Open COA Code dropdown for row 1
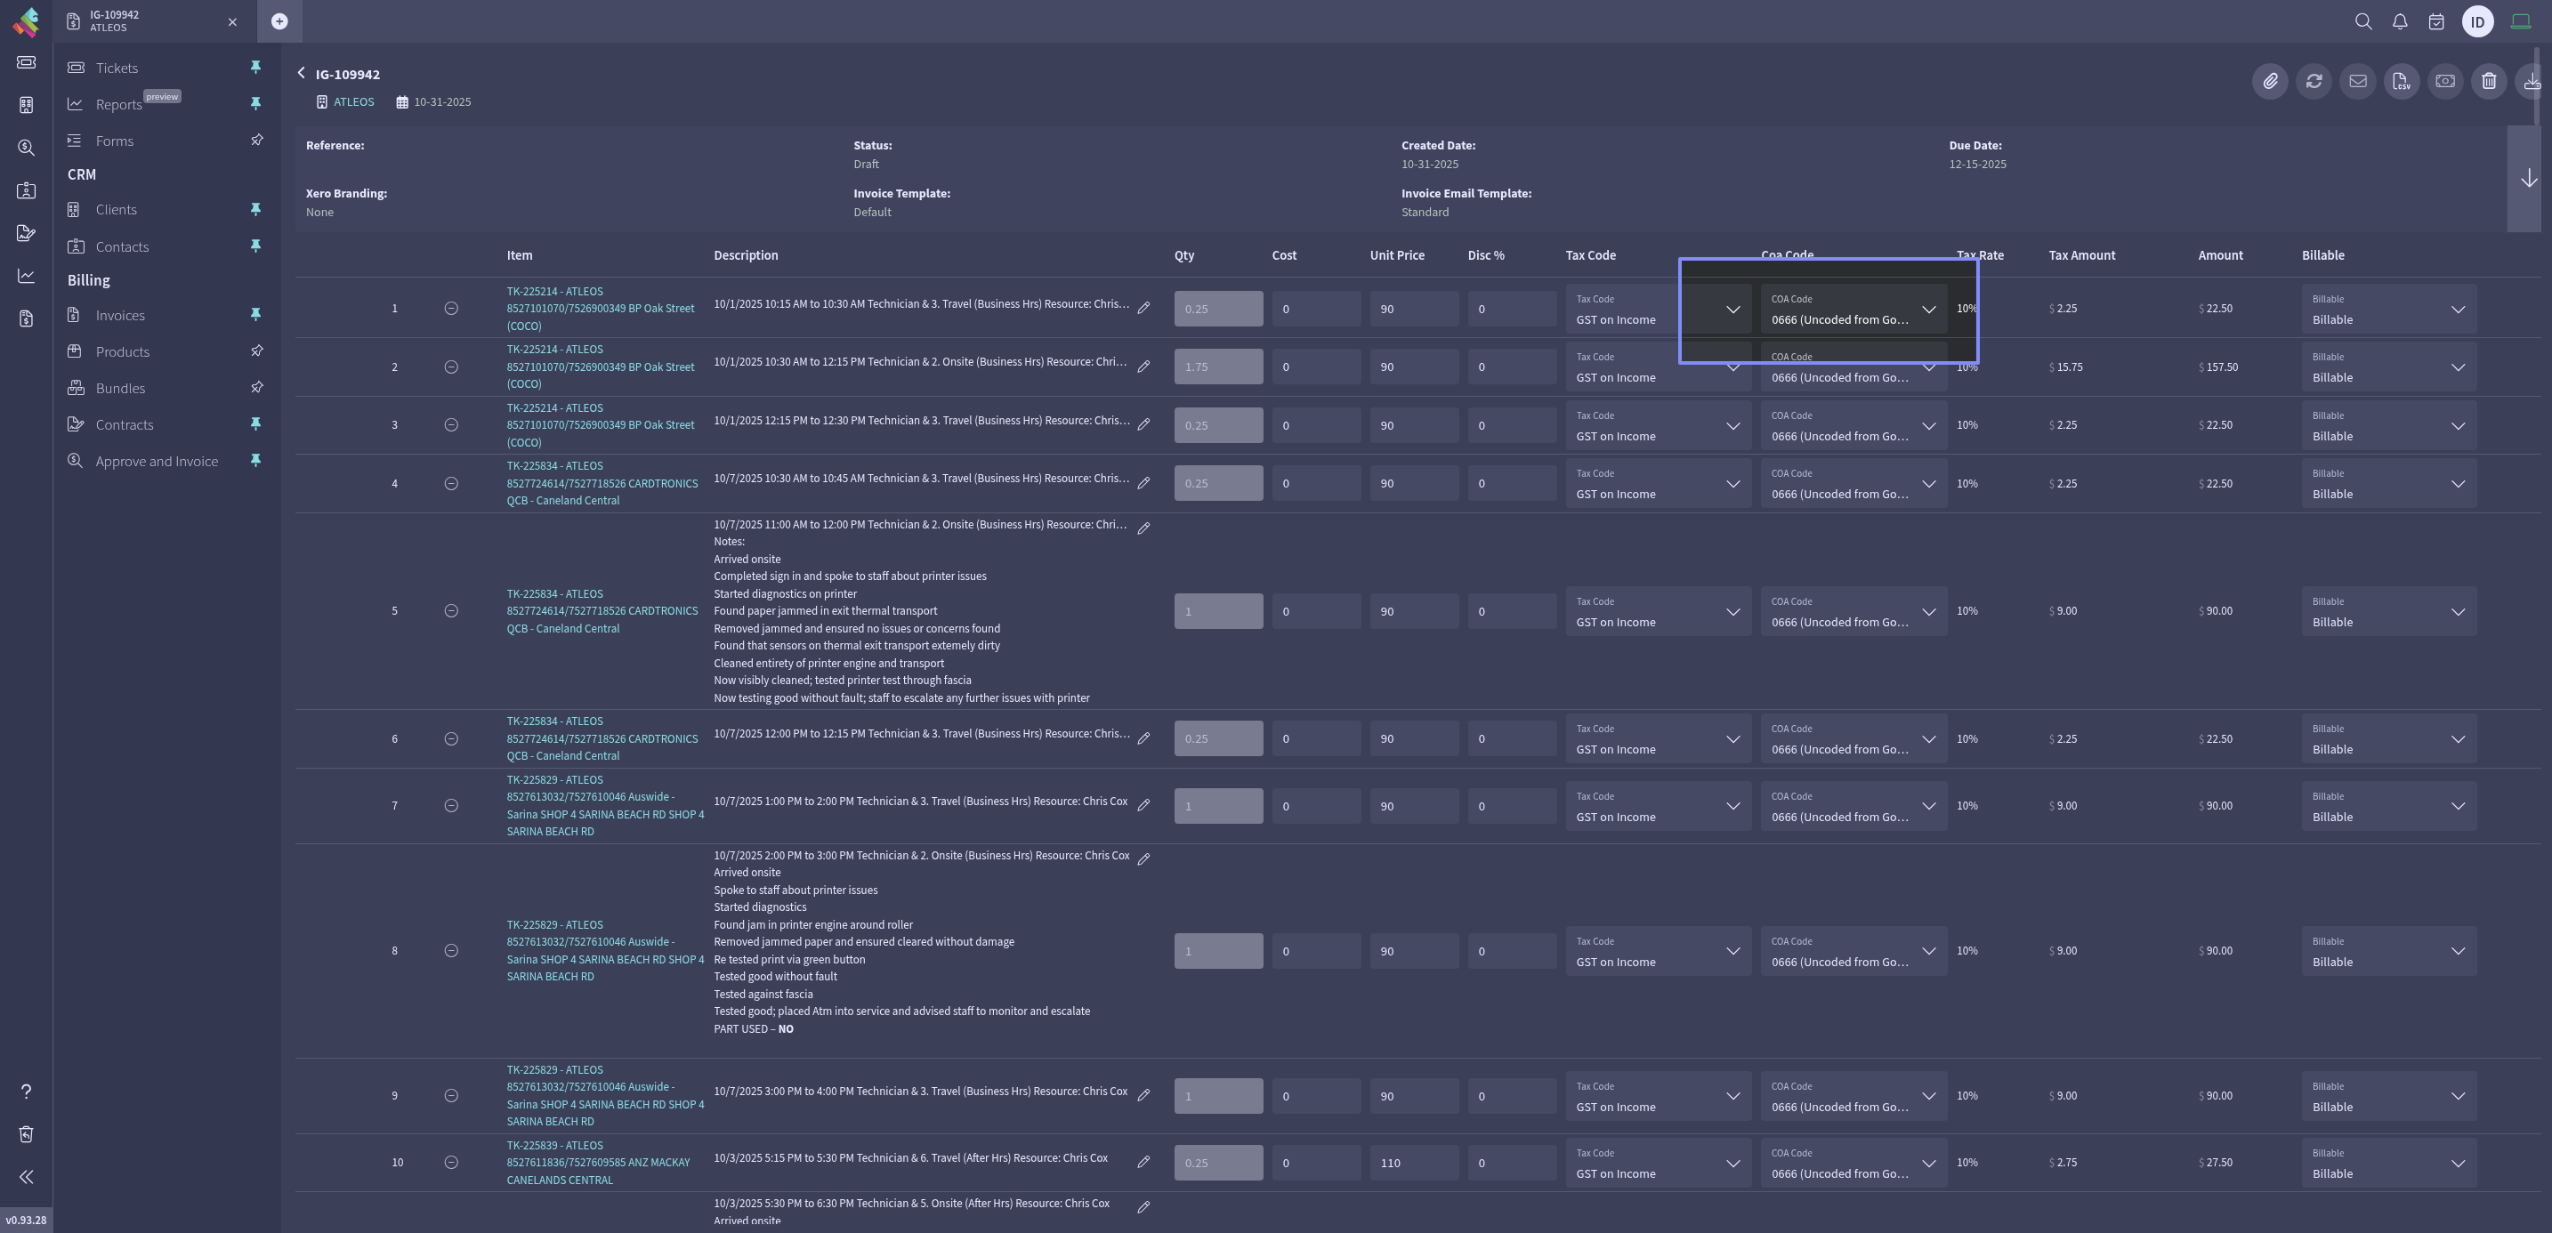2552x1233 pixels. (1853, 309)
